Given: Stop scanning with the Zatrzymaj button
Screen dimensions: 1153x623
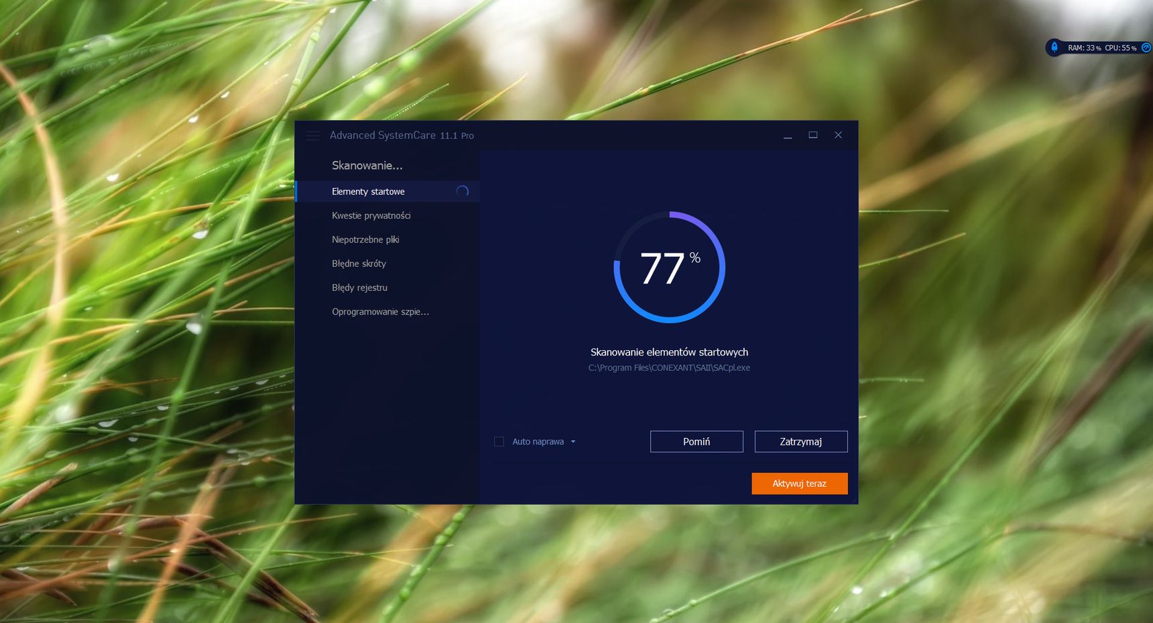Looking at the screenshot, I should pos(801,441).
